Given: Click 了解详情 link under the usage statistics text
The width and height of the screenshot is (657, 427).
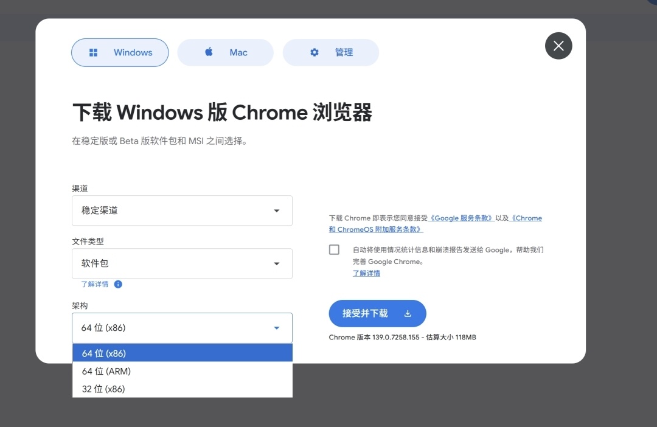Looking at the screenshot, I should (x=366, y=273).
